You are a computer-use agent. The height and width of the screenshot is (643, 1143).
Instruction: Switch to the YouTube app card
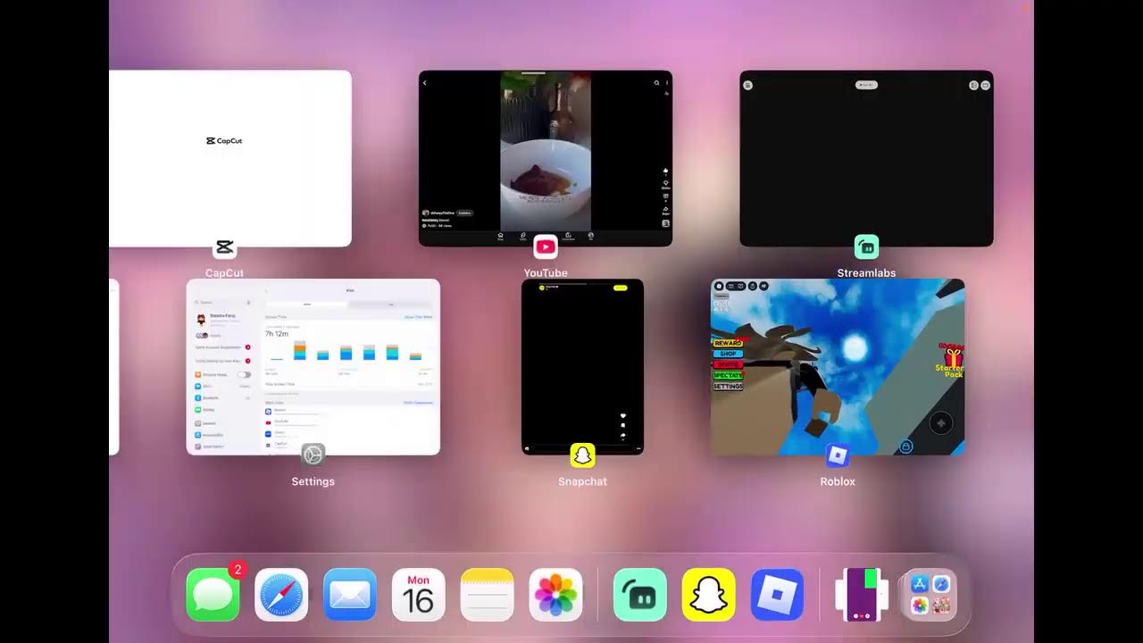(546, 158)
